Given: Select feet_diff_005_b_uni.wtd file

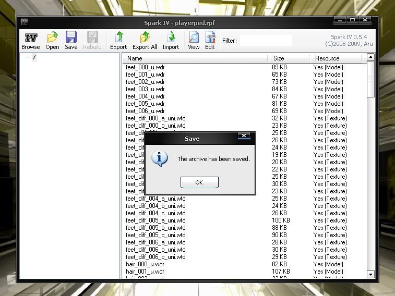Looking at the screenshot, I should pos(155,228).
